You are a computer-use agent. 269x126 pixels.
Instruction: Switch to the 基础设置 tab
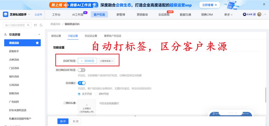[56, 36]
